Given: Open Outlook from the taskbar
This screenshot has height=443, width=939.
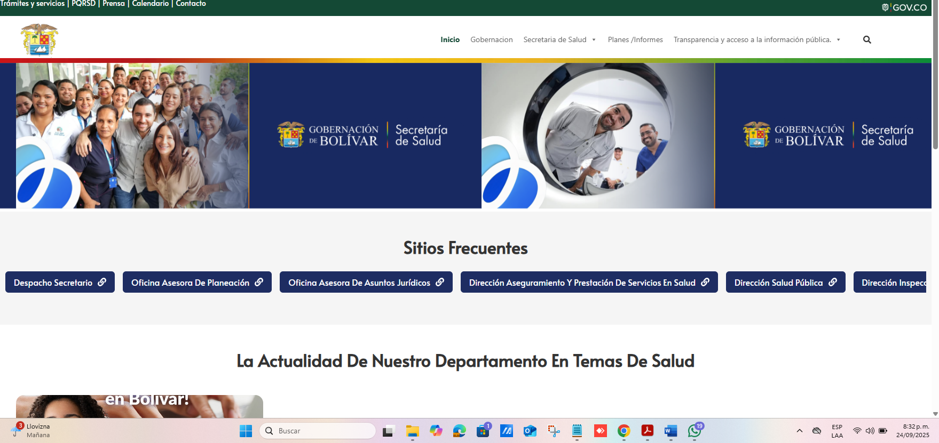Looking at the screenshot, I should [x=530, y=431].
